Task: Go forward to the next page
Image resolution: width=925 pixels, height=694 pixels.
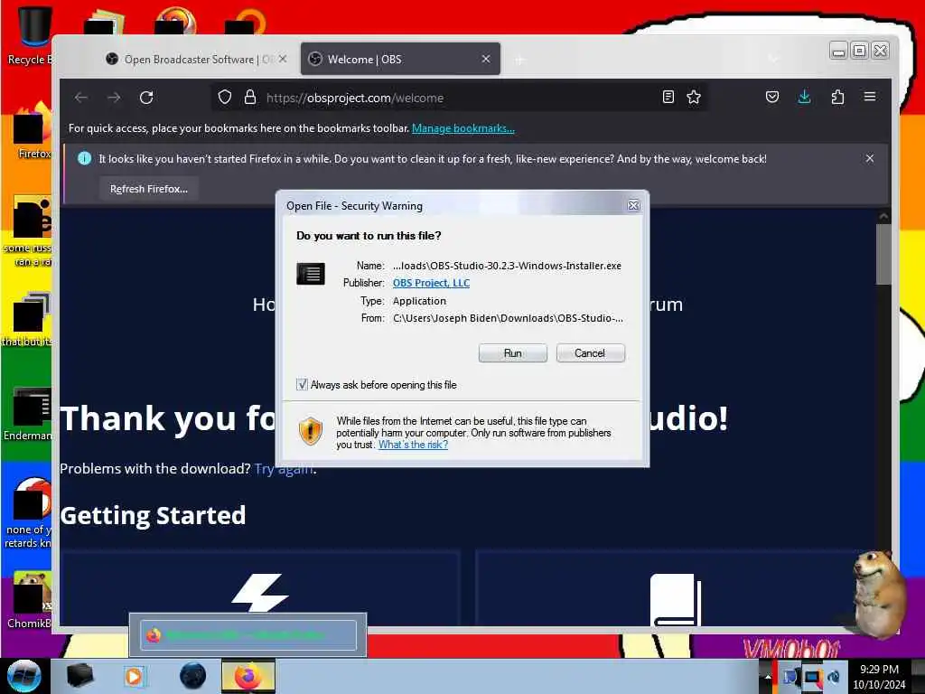Action: pos(114,98)
